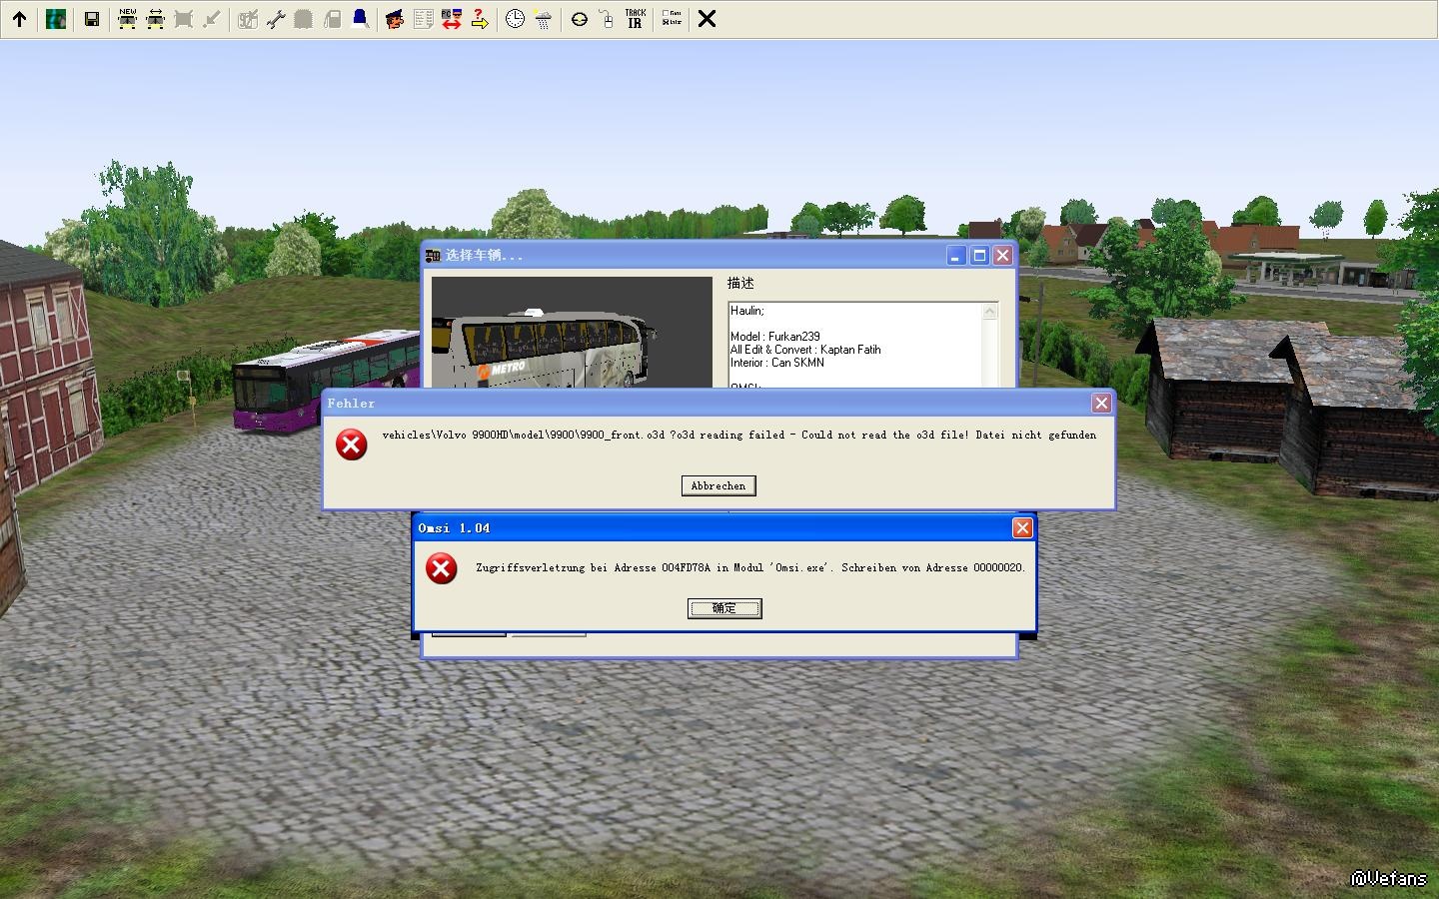Click the red error icon in Omsi dialog
1439x899 pixels.
pyautogui.click(x=441, y=568)
